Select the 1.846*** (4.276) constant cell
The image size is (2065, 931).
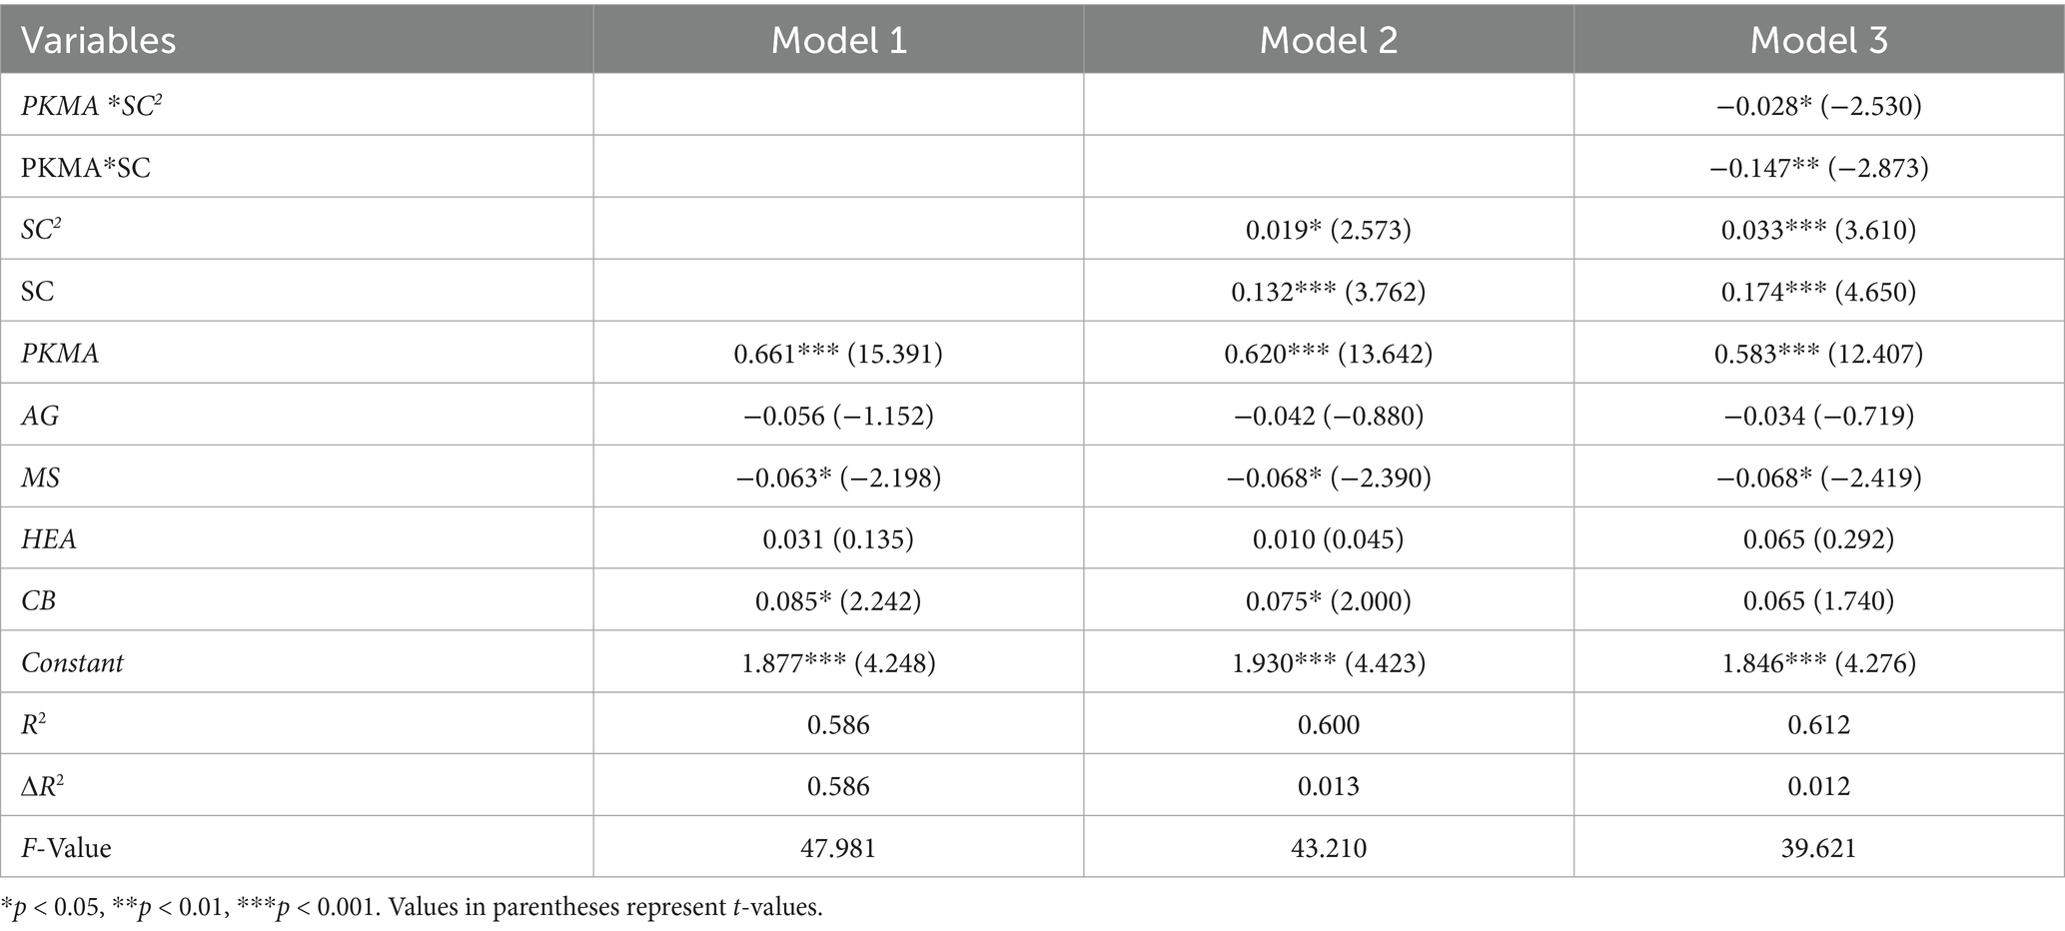coord(1818,662)
